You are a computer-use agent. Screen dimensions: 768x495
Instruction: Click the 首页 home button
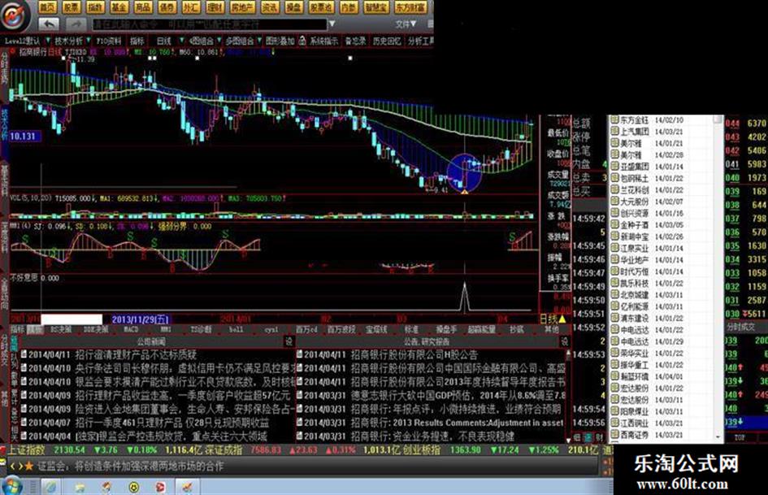tap(47, 7)
